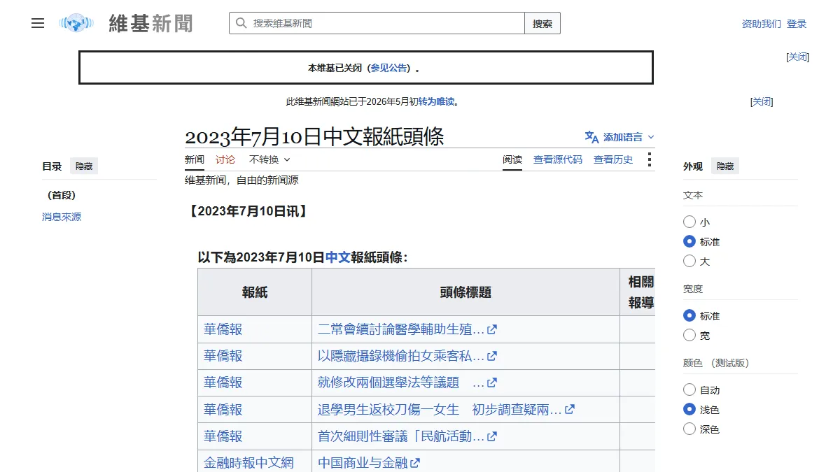Click the magnifier icon in search box
The width and height of the screenshot is (840, 472).
[x=241, y=23]
